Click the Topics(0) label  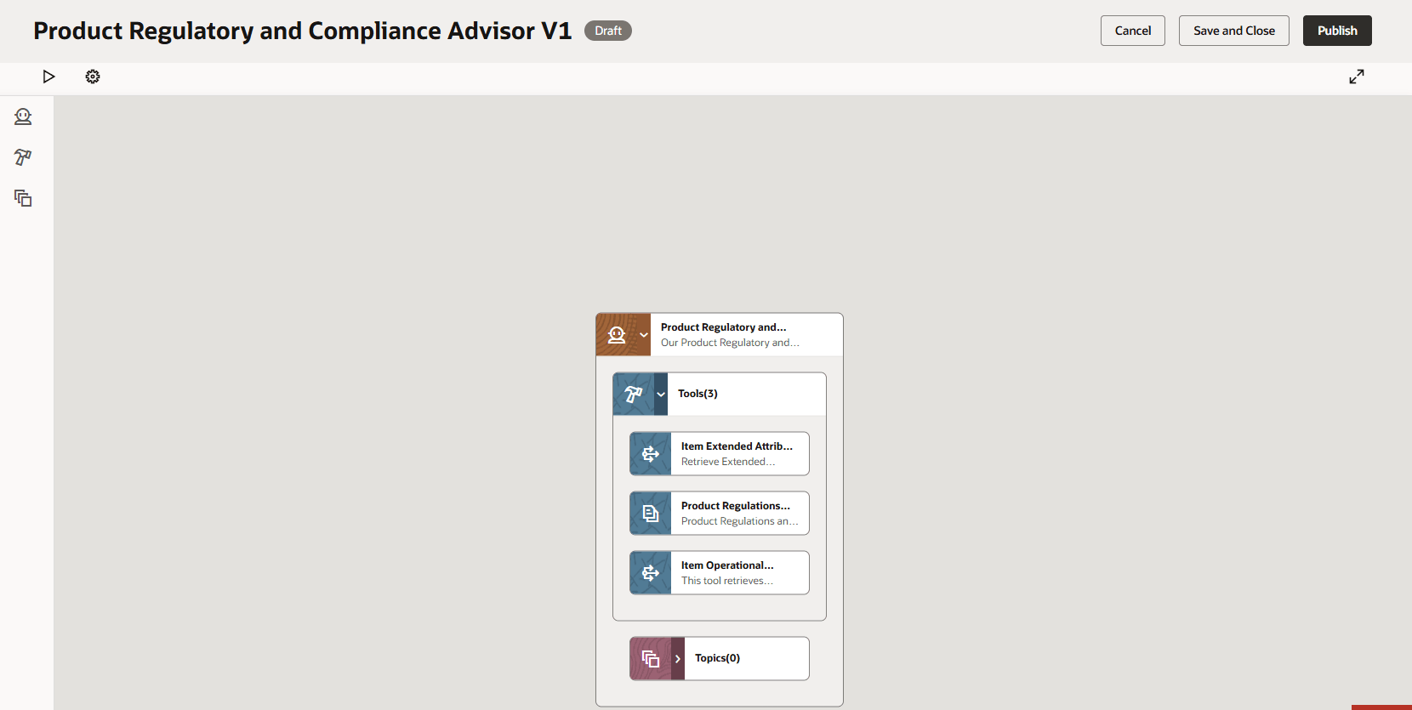click(x=717, y=658)
